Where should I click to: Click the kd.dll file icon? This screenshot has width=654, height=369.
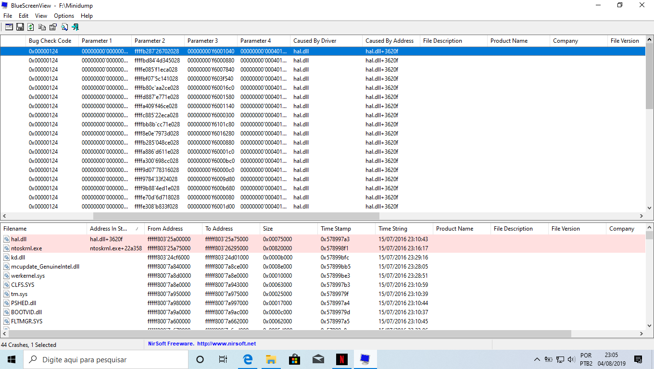(7, 258)
